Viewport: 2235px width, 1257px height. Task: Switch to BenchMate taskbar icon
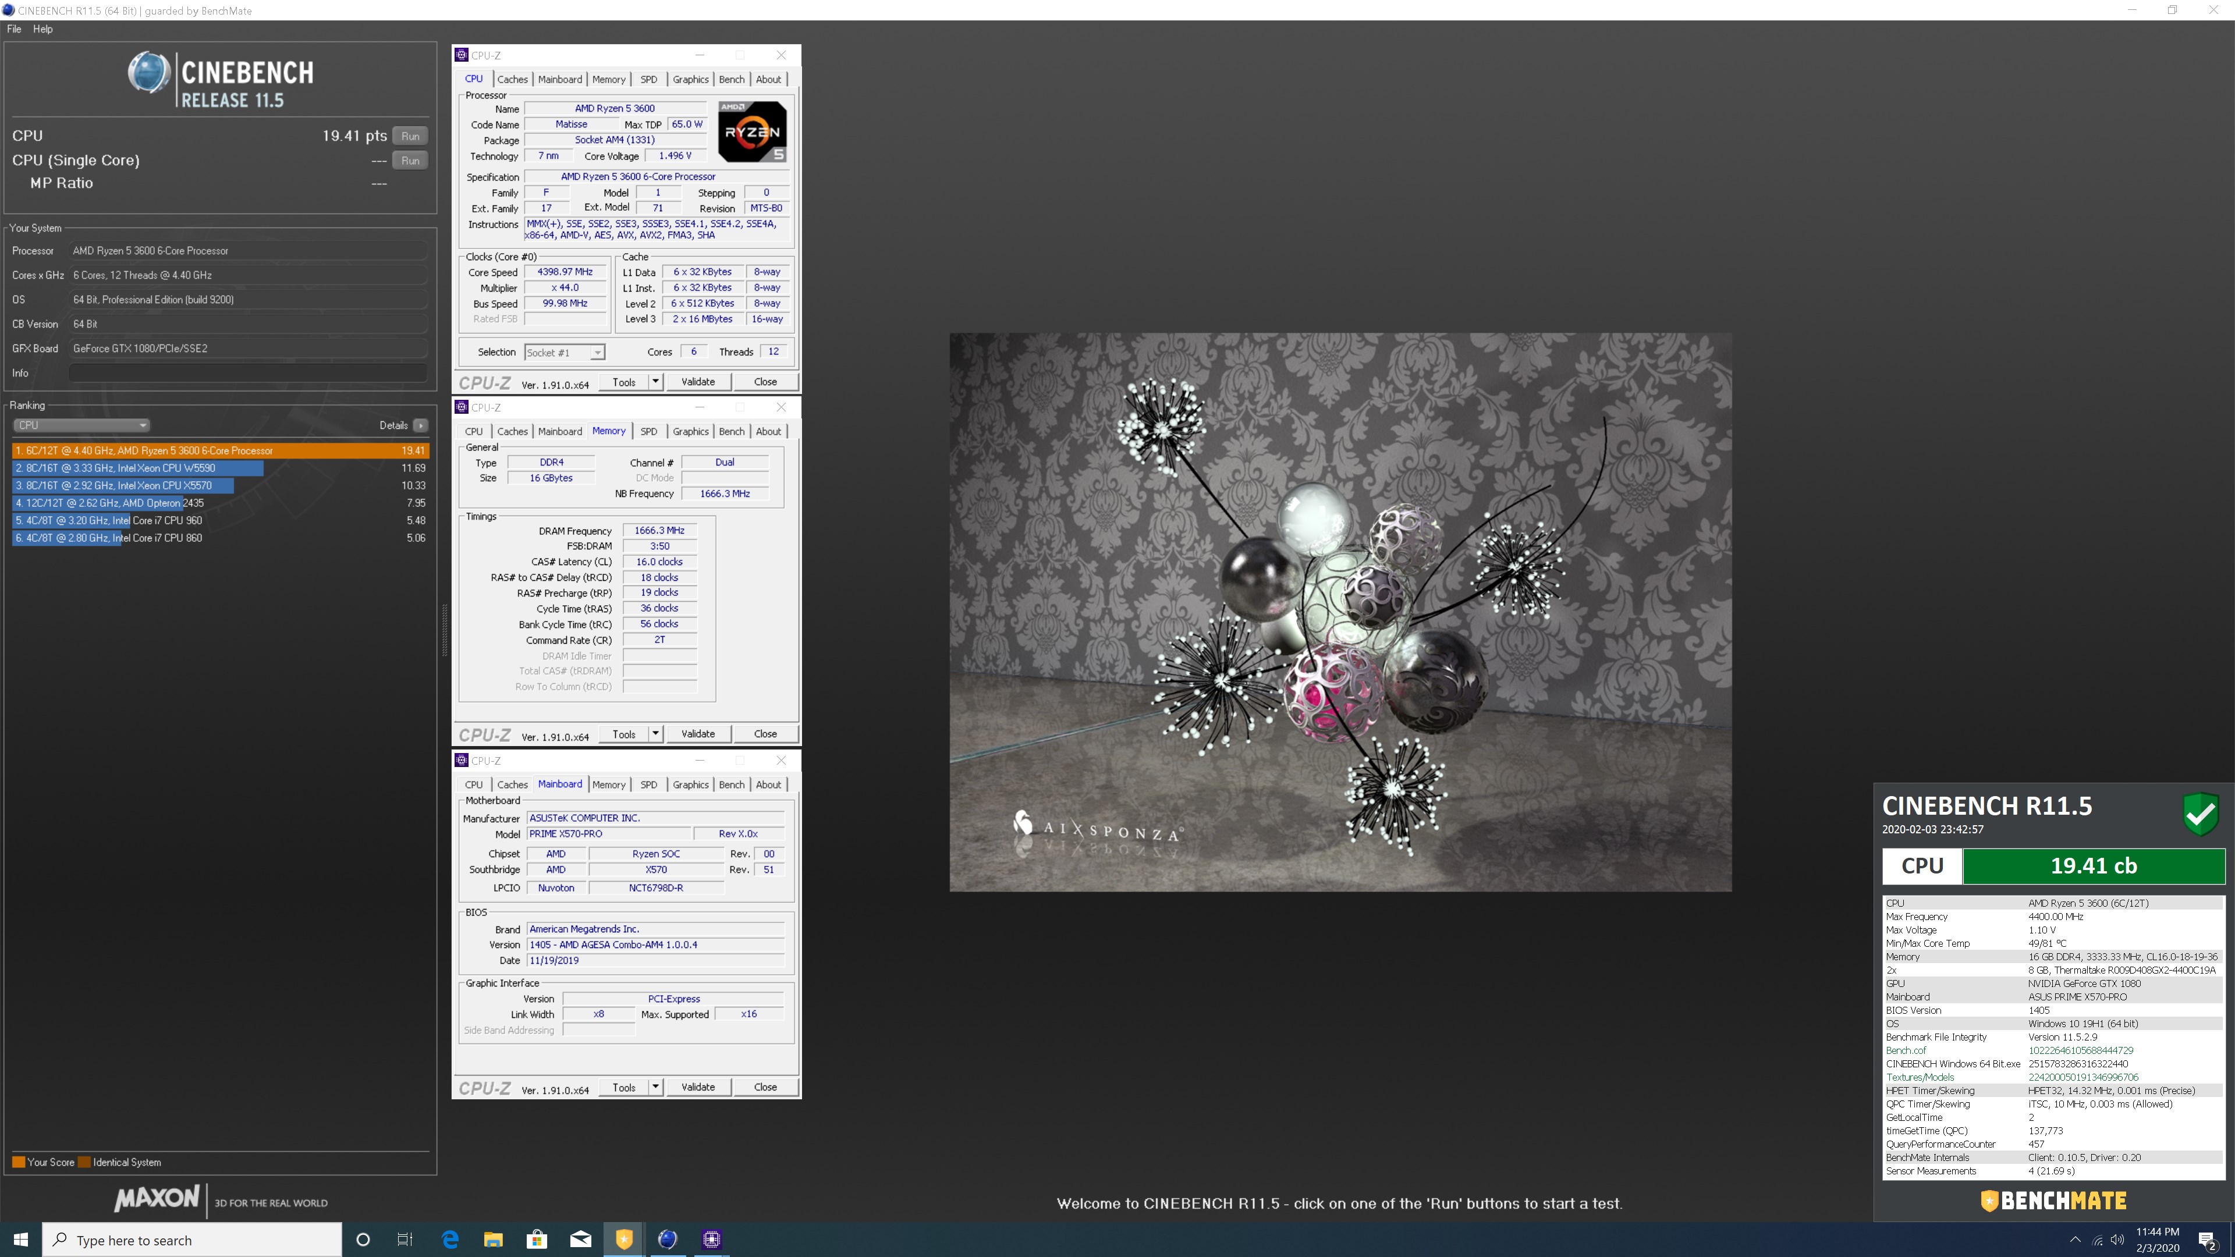click(624, 1240)
